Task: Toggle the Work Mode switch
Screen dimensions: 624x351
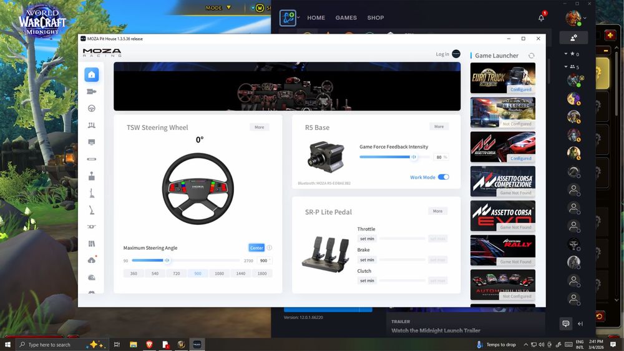Action: (x=443, y=177)
